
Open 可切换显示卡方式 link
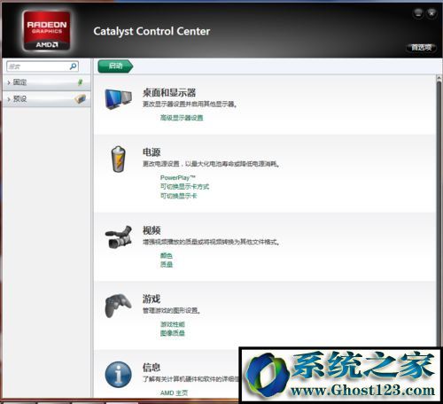(x=184, y=187)
